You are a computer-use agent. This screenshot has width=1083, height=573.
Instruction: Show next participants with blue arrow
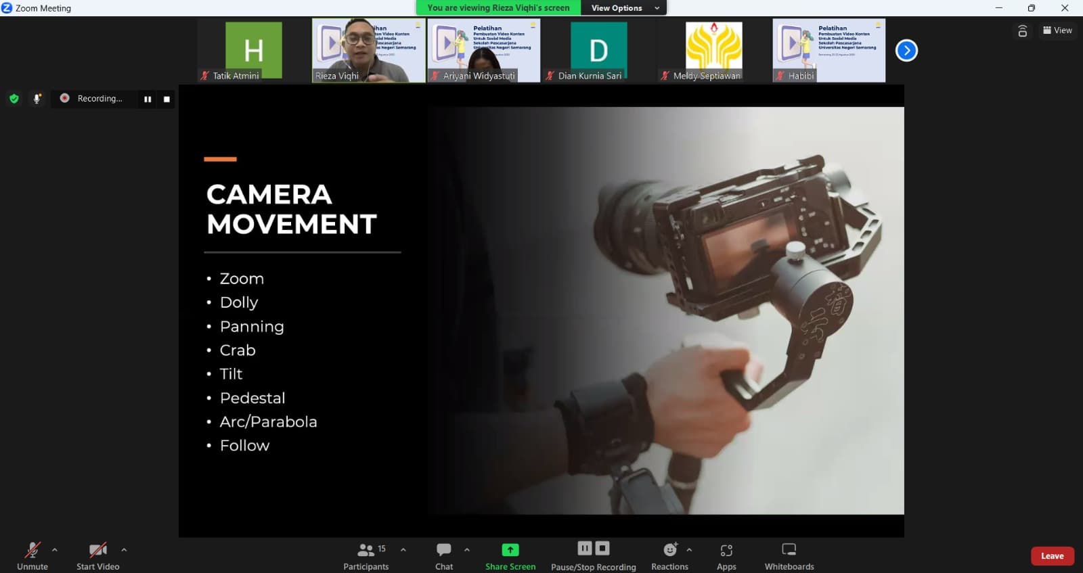pyautogui.click(x=906, y=51)
